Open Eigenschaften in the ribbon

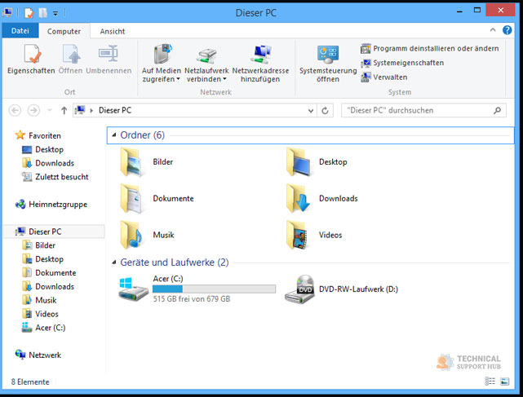pyautogui.click(x=31, y=60)
